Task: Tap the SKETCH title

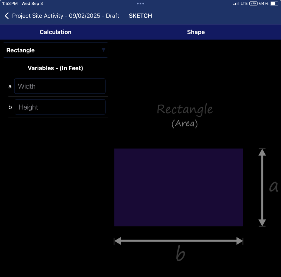Action: click(140, 16)
